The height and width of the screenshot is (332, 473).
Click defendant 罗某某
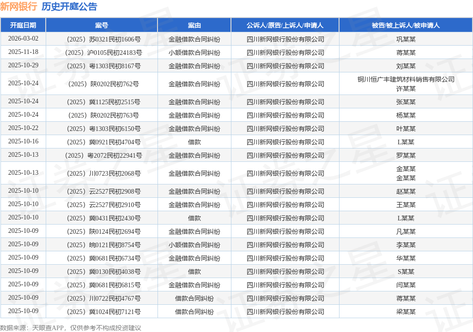pos(406,155)
